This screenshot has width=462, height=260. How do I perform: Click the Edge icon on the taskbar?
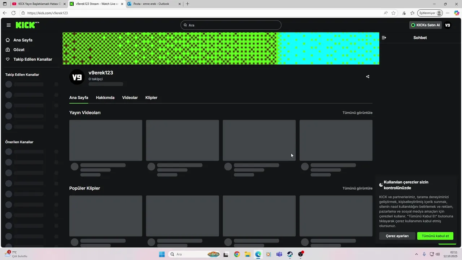click(258, 254)
